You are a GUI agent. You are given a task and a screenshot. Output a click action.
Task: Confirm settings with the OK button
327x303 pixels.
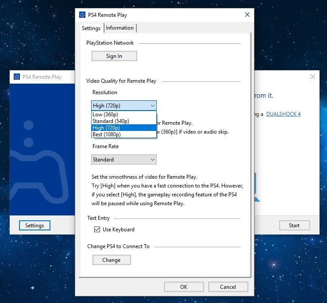pyautogui.click(x=184, y=287)
